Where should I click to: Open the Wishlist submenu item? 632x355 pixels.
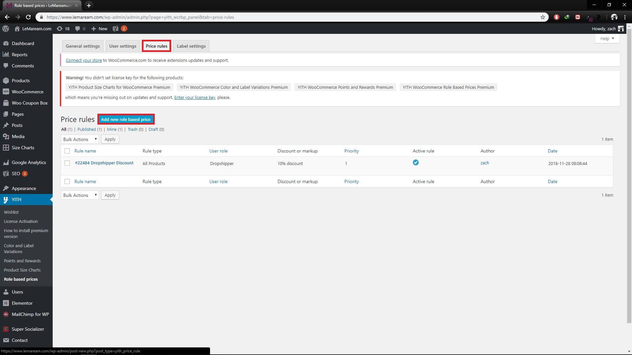coord(11,212)
